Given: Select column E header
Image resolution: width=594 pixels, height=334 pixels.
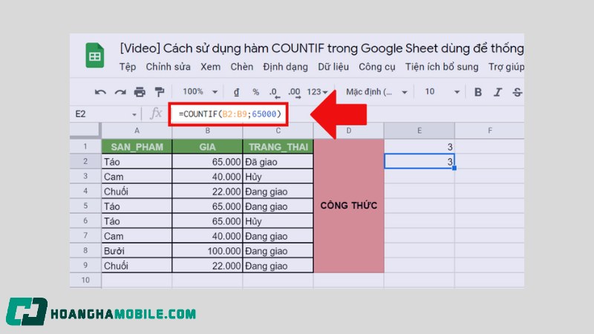Looking at the screenshot, I should coord(420,131).
